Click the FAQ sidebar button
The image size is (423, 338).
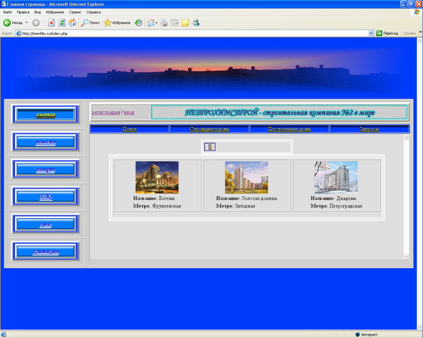[45, 196]
